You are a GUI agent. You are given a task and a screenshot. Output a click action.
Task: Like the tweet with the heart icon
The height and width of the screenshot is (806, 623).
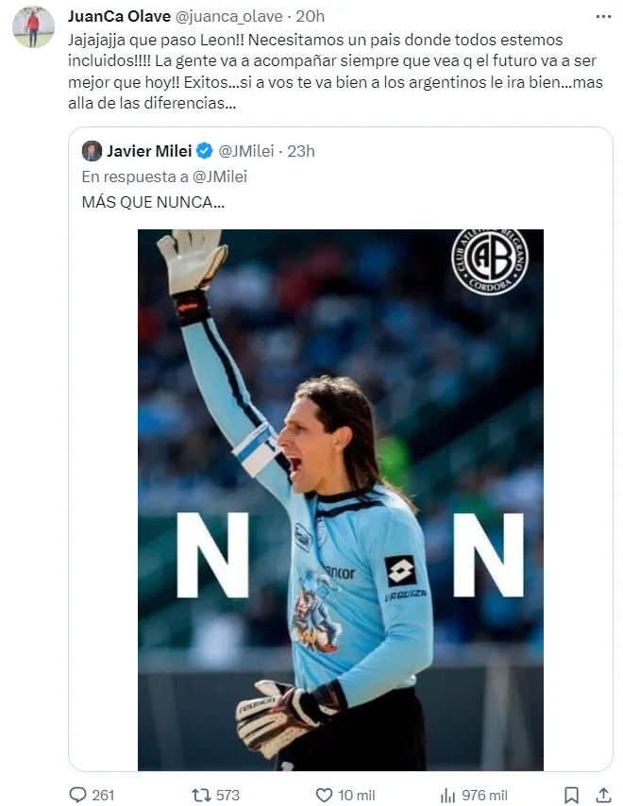point(324,795)
